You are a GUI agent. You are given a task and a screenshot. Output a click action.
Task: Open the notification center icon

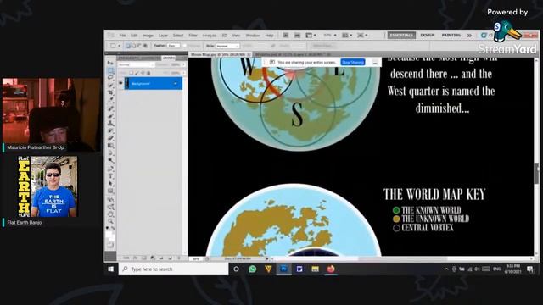coord(529,269)
